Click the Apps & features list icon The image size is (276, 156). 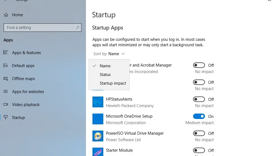click(x=6, y=52)
